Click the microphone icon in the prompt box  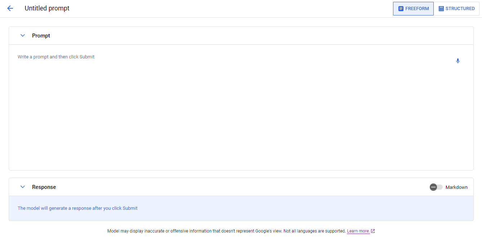458,61
